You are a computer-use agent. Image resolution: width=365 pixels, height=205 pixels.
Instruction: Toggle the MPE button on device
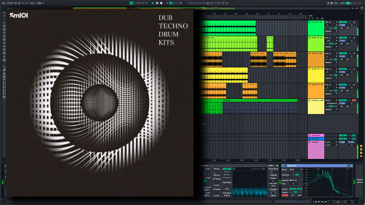click(271, 166)
